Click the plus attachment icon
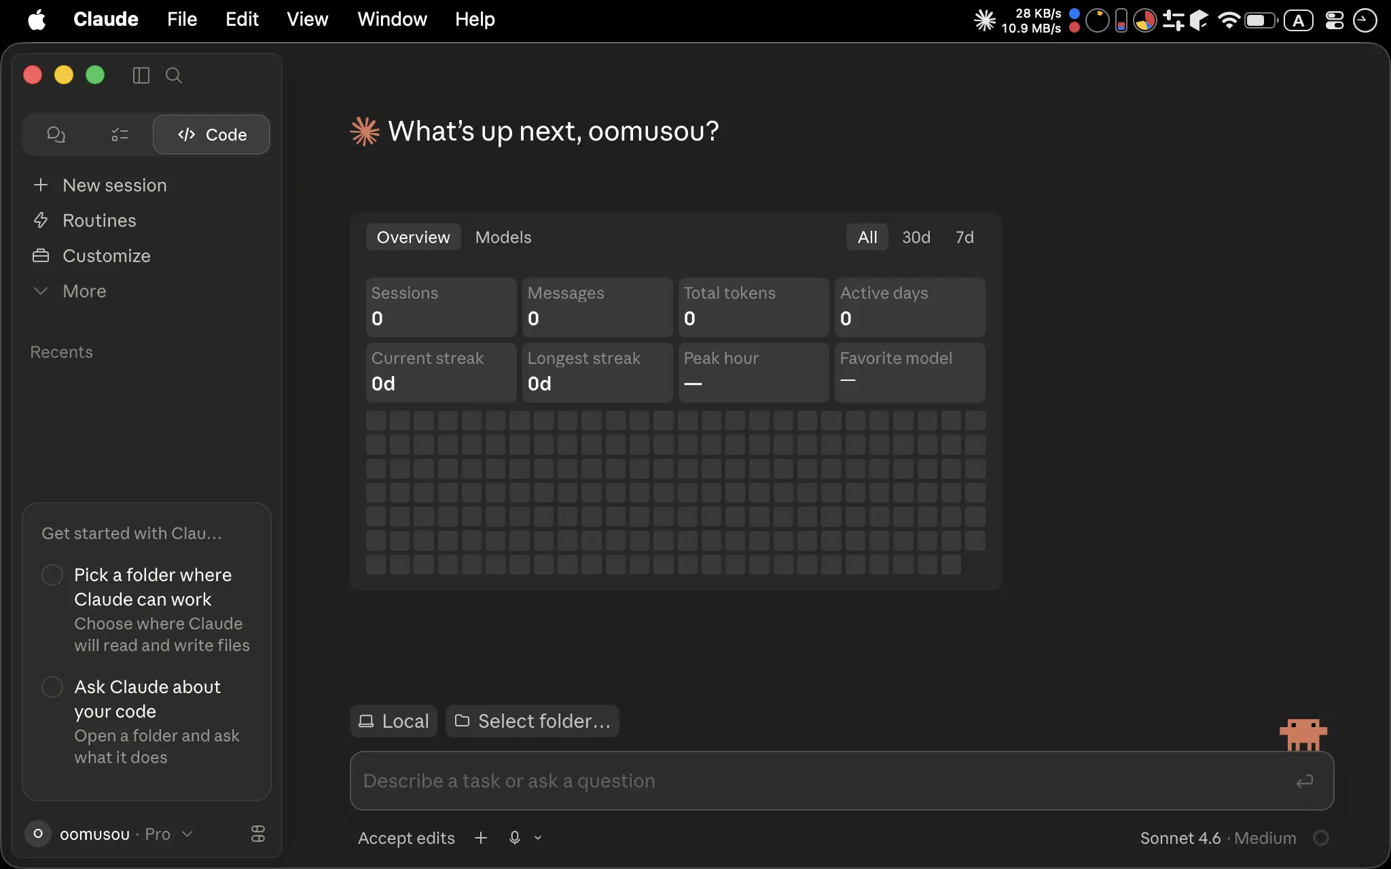 pos(481,838)
